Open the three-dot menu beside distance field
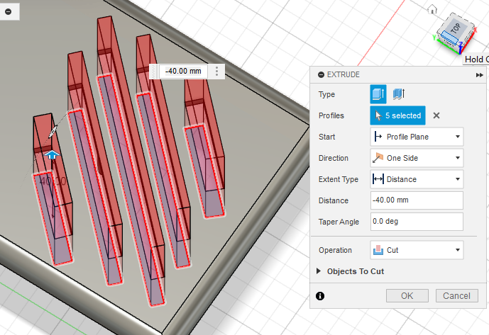Viewport: 489px width, 335px height. point(216,72)
